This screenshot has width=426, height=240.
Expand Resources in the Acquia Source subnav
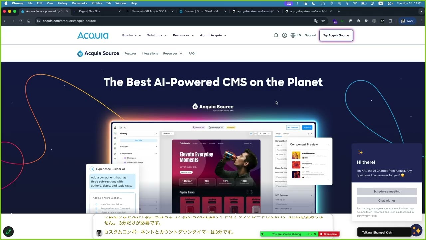[173, 53]
